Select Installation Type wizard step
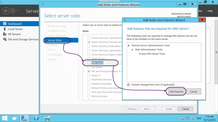The width and height of the screenshot is (218, 122). click(x=57, y=31)
